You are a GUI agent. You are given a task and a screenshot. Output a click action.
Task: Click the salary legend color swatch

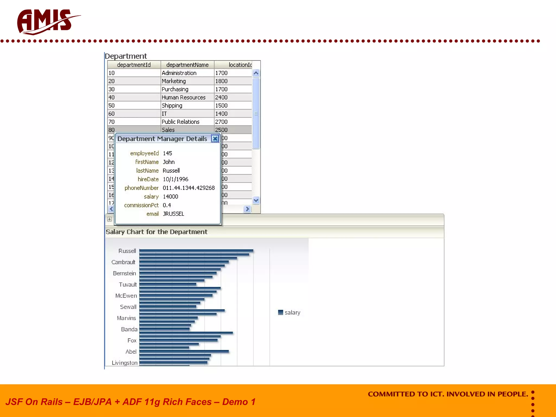[x=280, y=312]
